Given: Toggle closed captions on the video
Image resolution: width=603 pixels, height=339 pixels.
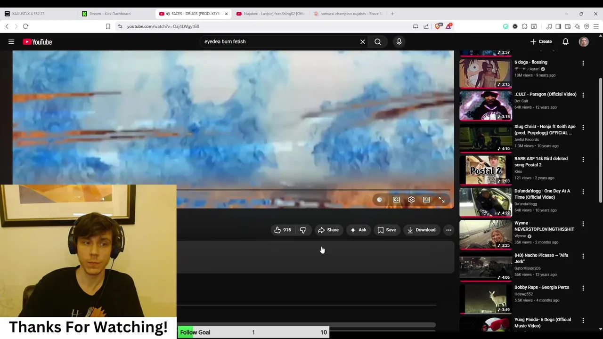Looking at the screenshot, I should [x=396, y=200].
